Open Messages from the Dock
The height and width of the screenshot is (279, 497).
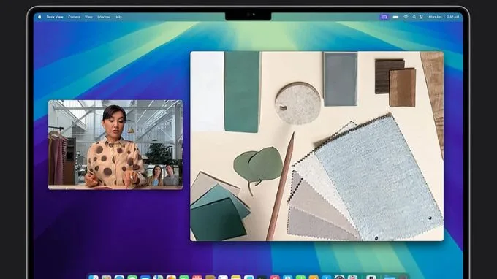[x=132, y=277]
